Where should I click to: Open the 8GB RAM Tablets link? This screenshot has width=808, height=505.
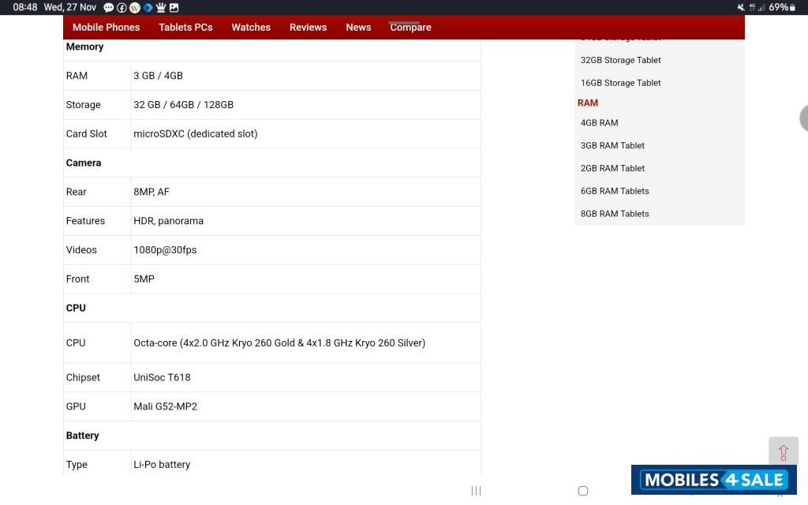tap(615, 214)
